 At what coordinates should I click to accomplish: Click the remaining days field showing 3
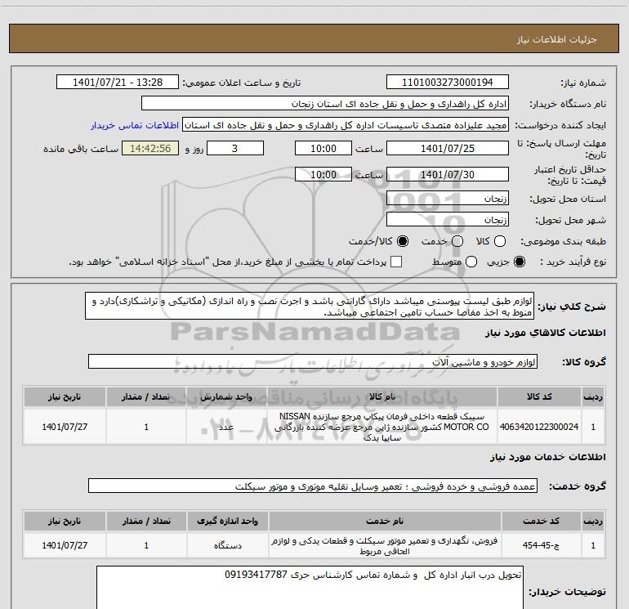click(235, 148)
